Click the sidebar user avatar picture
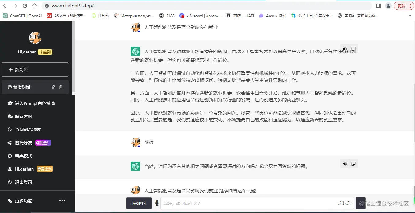 pos(35,38)
